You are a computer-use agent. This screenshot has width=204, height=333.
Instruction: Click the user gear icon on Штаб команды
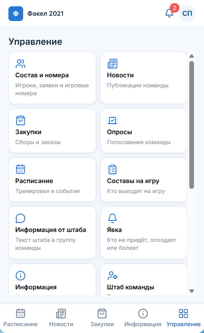tap(113, 276)
